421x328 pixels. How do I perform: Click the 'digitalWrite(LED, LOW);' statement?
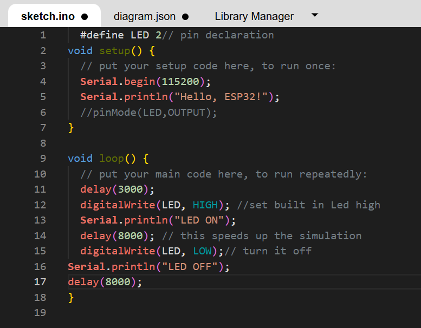[152, 251]
